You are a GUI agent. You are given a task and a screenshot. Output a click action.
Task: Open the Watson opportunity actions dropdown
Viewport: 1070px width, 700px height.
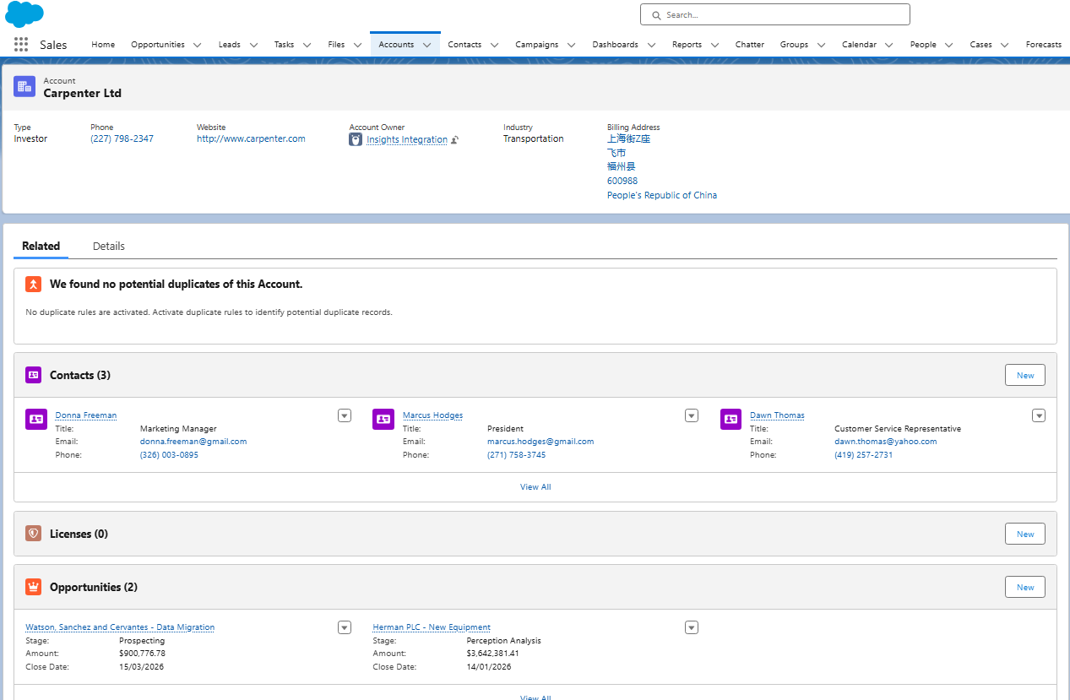344,627
